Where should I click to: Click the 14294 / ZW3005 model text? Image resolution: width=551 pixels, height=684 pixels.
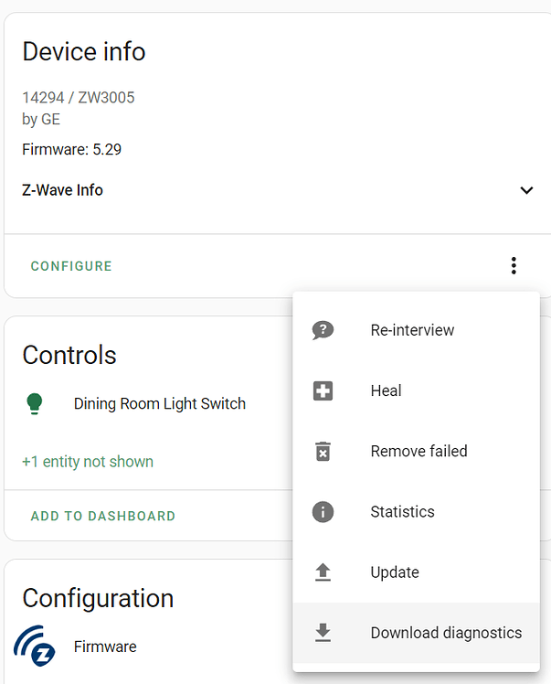point(79,97)
